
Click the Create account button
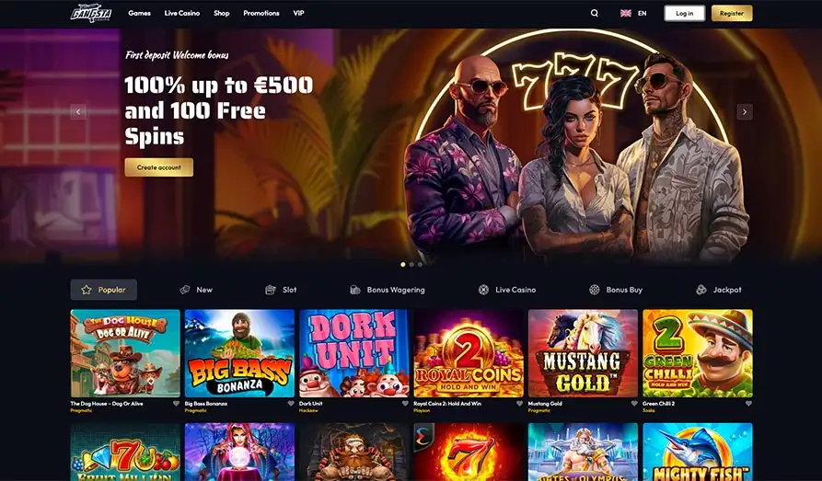(x=159, y=167)
